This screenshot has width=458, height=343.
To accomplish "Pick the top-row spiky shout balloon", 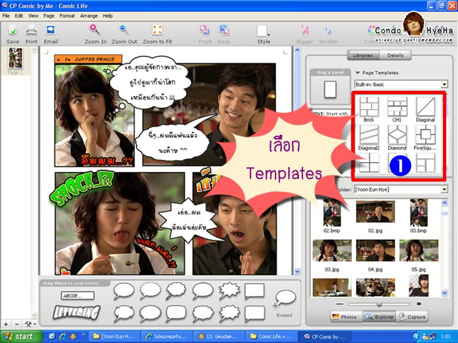I will pos(230,291).
